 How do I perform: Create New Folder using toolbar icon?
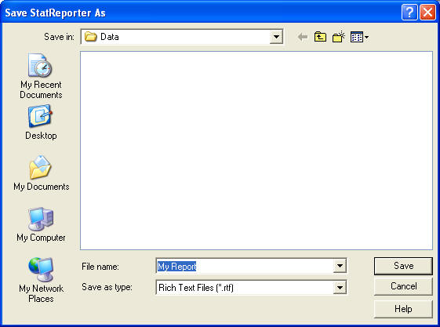click(x=339, y=37)
